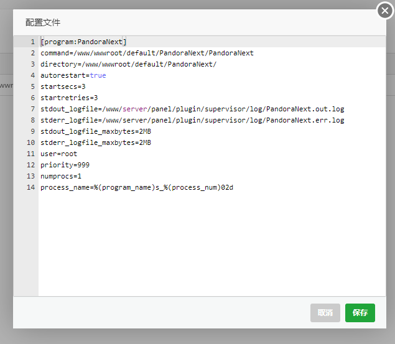Click the 取消 cancel button

325,313
